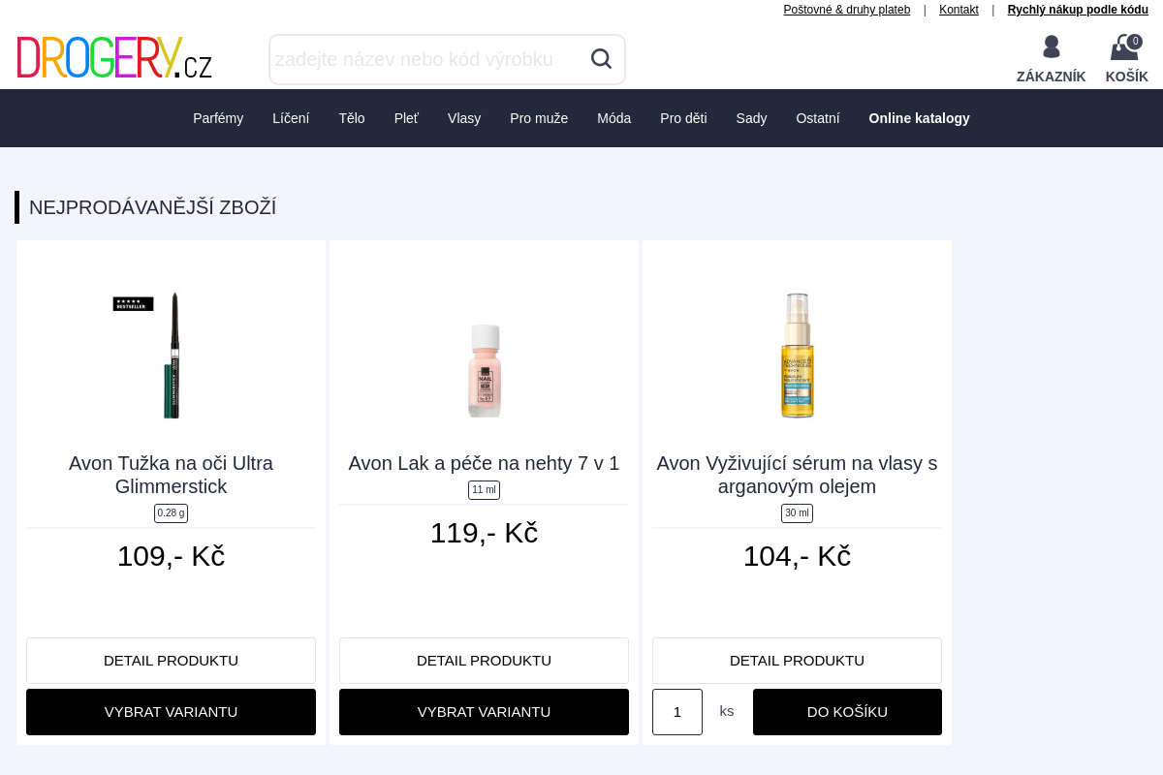Image resolution: width=1163 pixels, height=775 pixels.
Task: Open the Móda menu
Action: [x=613, y=118]
